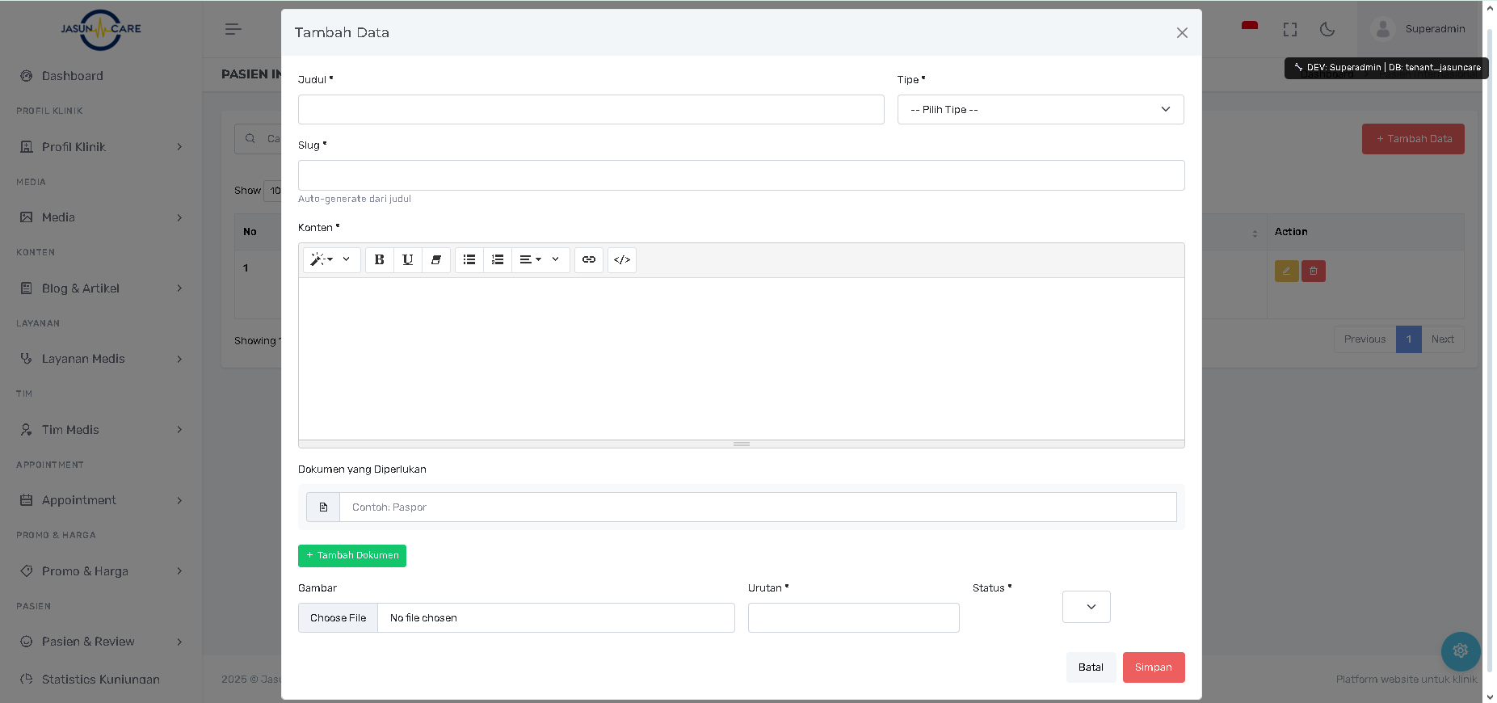Open the magic wand style dropdown
Screen dimensions: 1497x703
pos(331,260)
